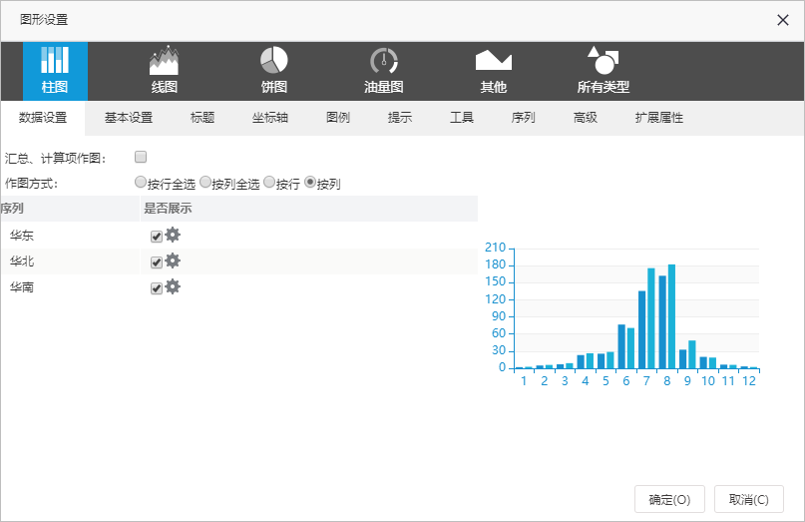Select the 线图 line chart type
The height and width of the screenshot is (522, 805).
click(165, 71)
